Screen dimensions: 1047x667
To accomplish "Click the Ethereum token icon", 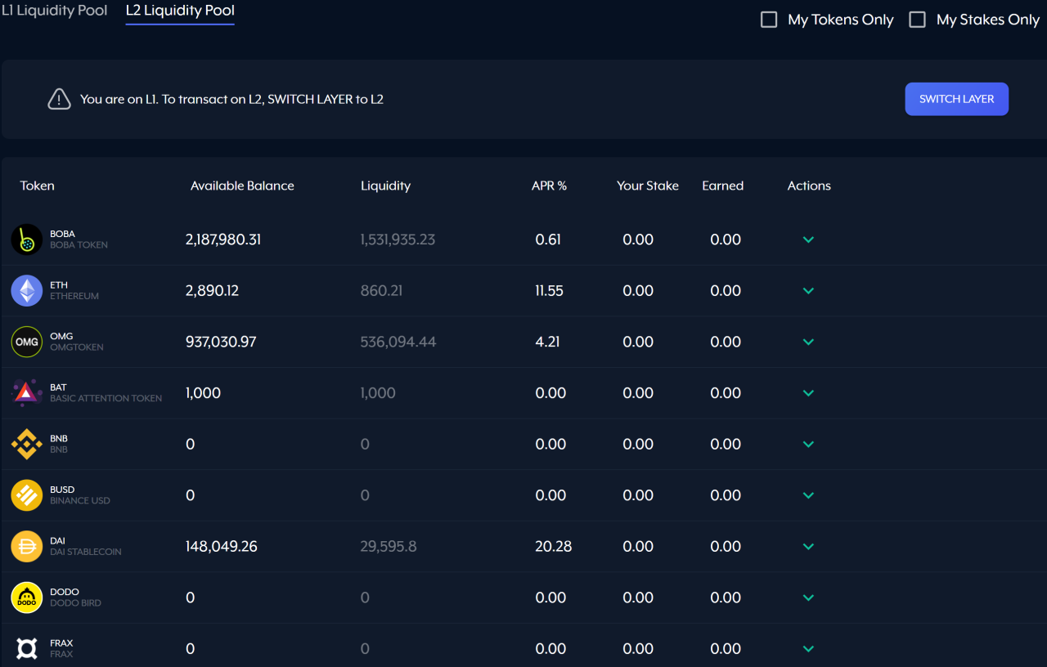I will (x=27, y=291).
